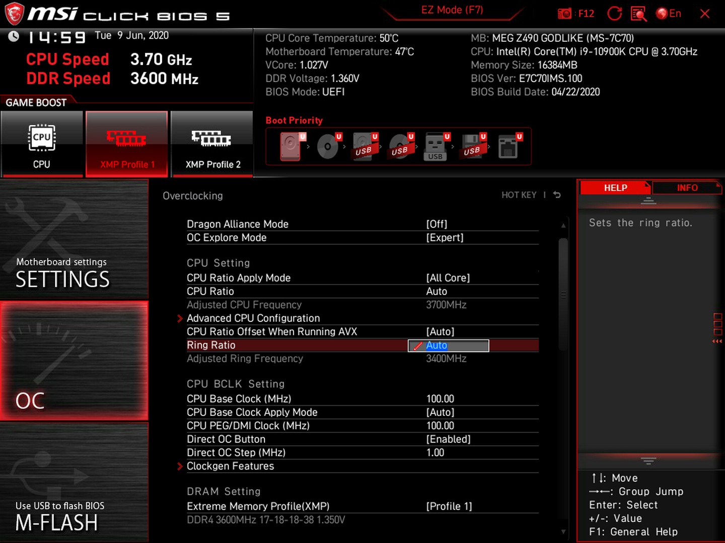Toggle XMP Profile 1
Screen dimensions: 725x543
[126, 144]
